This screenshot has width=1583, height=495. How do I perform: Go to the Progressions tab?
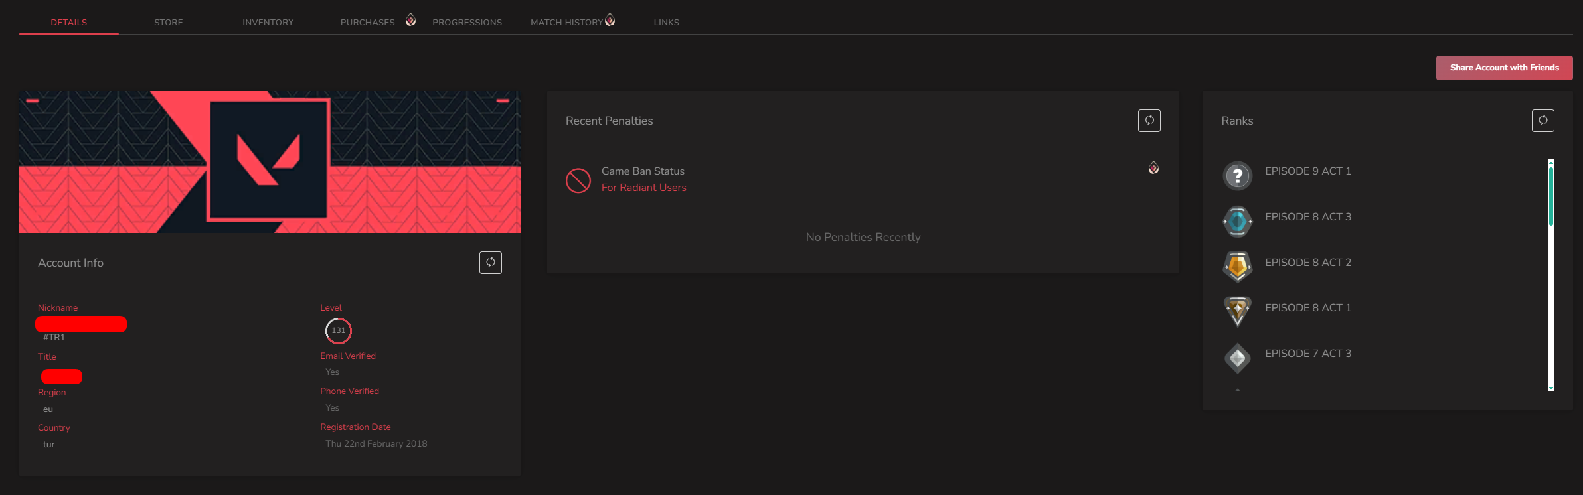click(x=467, y=22)
